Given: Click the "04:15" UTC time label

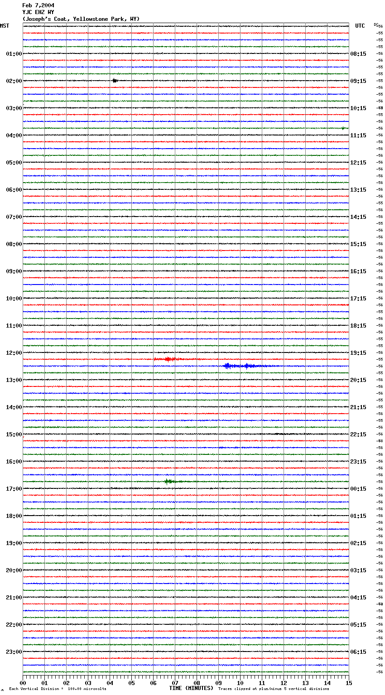Looking at the screenshot, I should click(358, 598).
